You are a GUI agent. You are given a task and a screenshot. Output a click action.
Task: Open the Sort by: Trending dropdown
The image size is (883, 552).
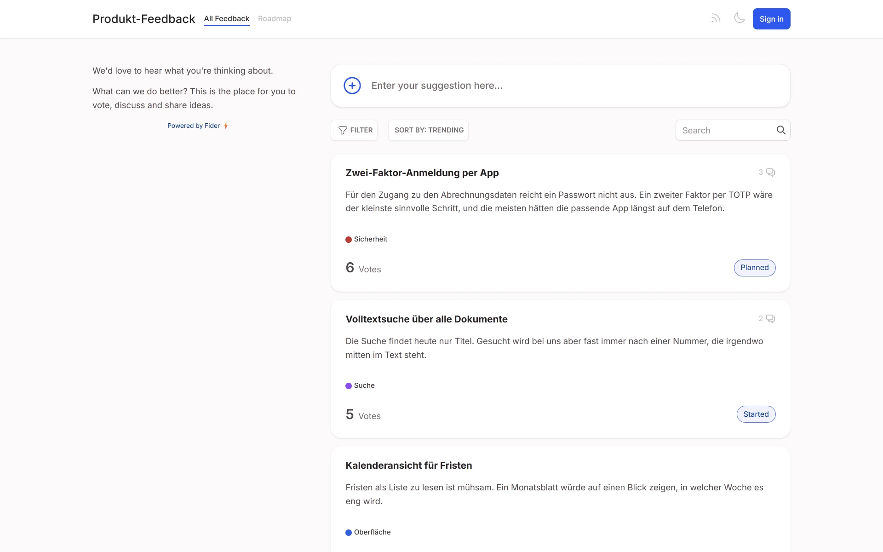point(429,130)
